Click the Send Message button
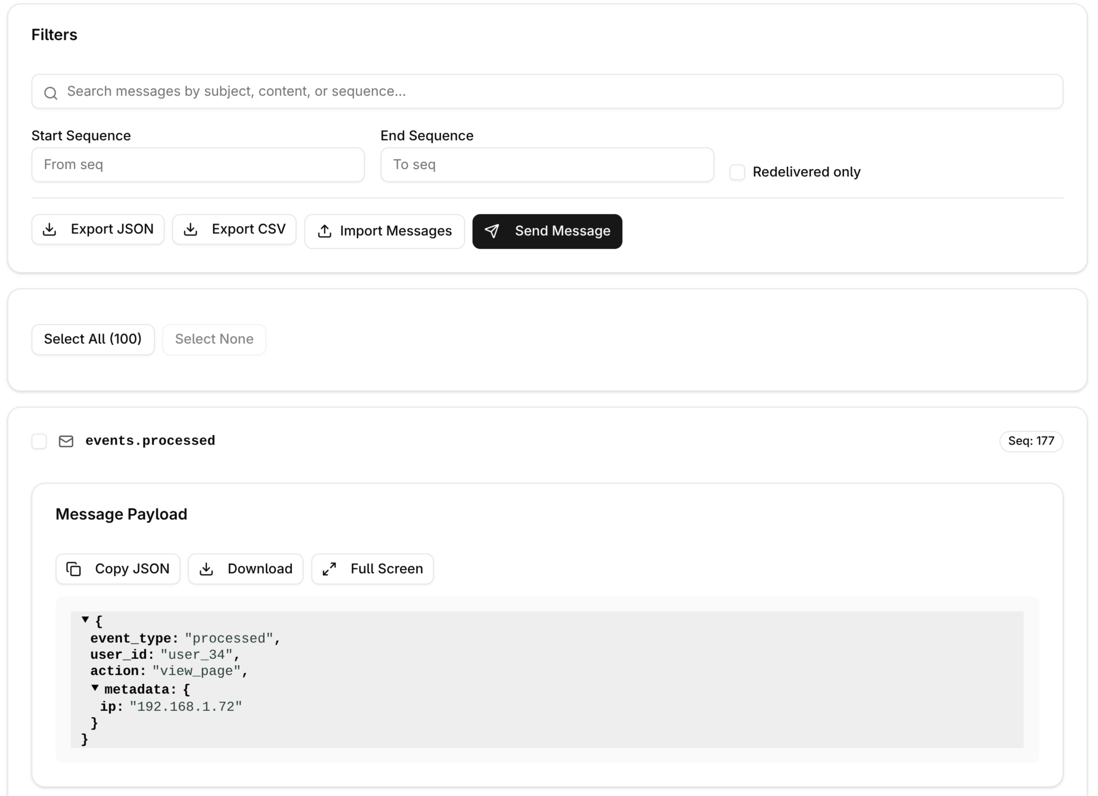 [x=547, y=231]
